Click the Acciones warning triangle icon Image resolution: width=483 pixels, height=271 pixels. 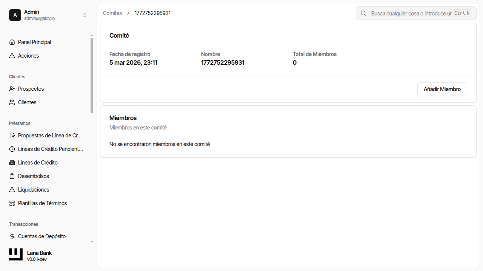(12, 56)
